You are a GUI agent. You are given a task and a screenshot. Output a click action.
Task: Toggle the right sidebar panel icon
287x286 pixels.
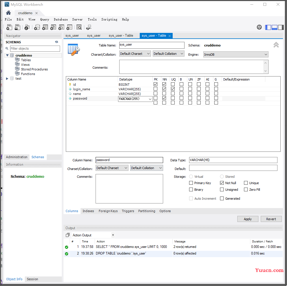[x=281, y=27]
